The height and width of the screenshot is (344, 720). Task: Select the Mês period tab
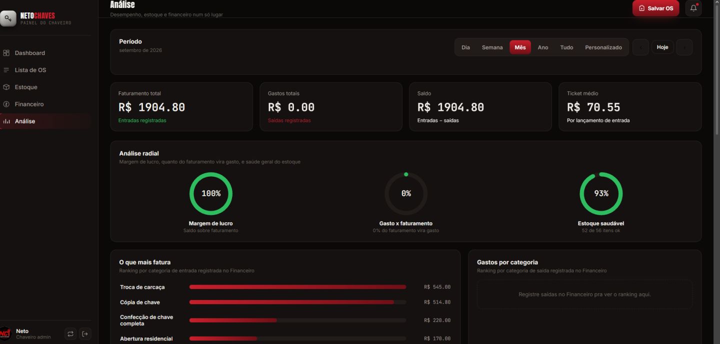(x=520, y=47)
